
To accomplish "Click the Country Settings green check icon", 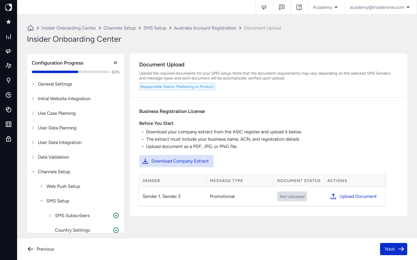I will (x=116, y=230).
